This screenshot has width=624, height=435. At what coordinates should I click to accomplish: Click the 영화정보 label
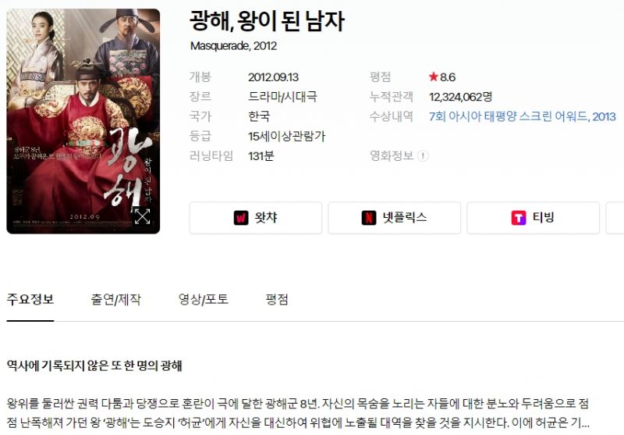pyautogui.click(x=392, y=155)
